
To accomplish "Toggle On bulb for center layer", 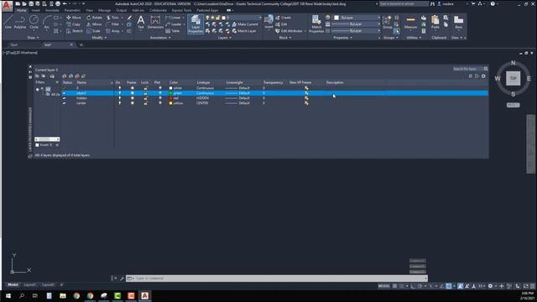I will coord(119,103).
